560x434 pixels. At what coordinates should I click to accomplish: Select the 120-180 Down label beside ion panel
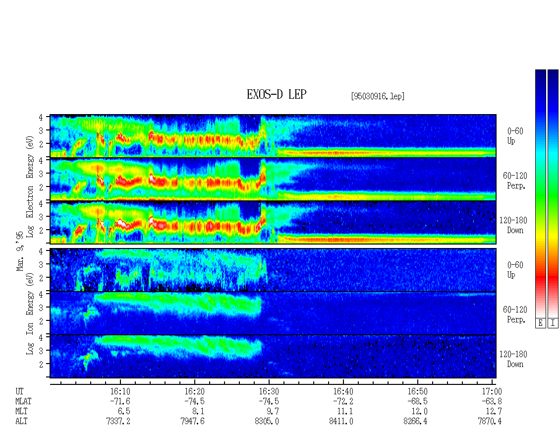tap(513, 359)
